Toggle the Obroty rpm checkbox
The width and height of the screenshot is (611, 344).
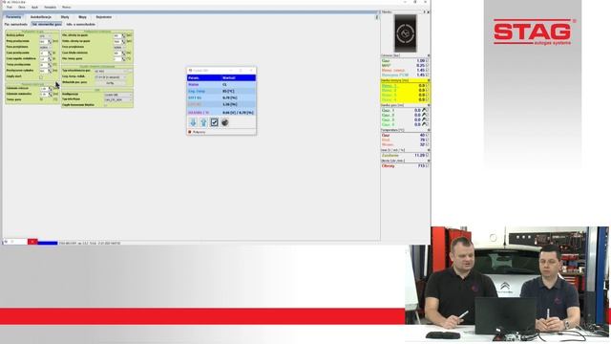(x=428, y=165)
